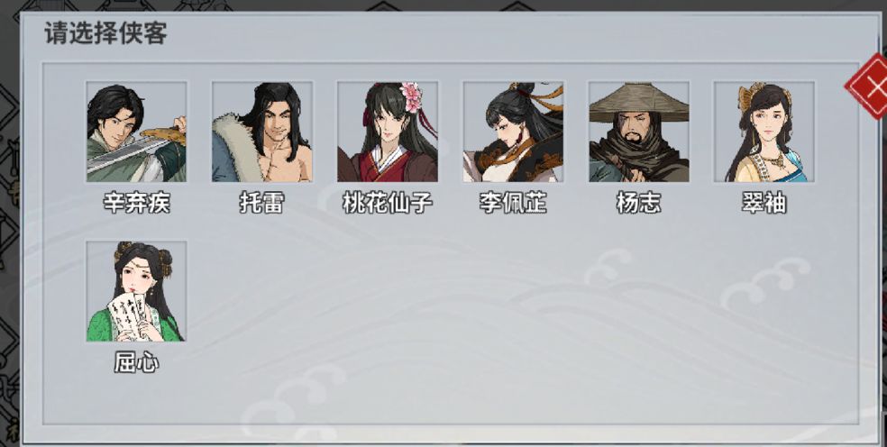Click the 辛弃疾 name label
The height and width of the screenshot is (447, 887).
click(x=136, y=203)
